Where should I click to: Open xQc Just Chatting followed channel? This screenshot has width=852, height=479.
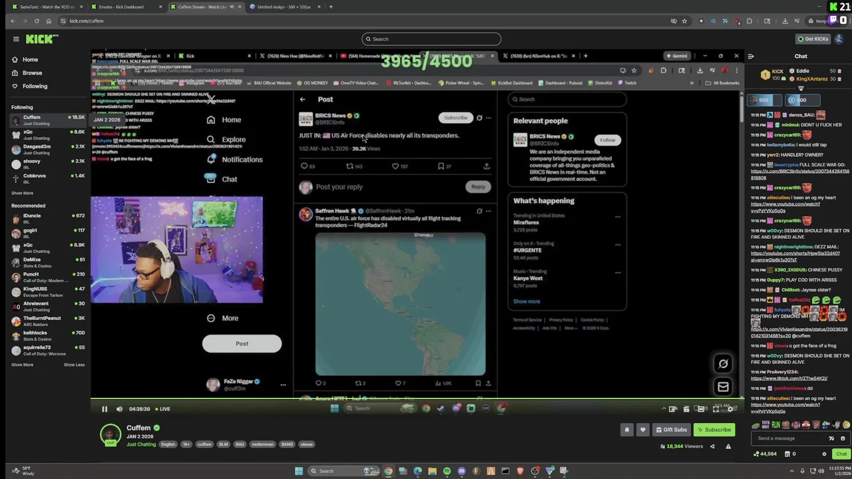48,134
